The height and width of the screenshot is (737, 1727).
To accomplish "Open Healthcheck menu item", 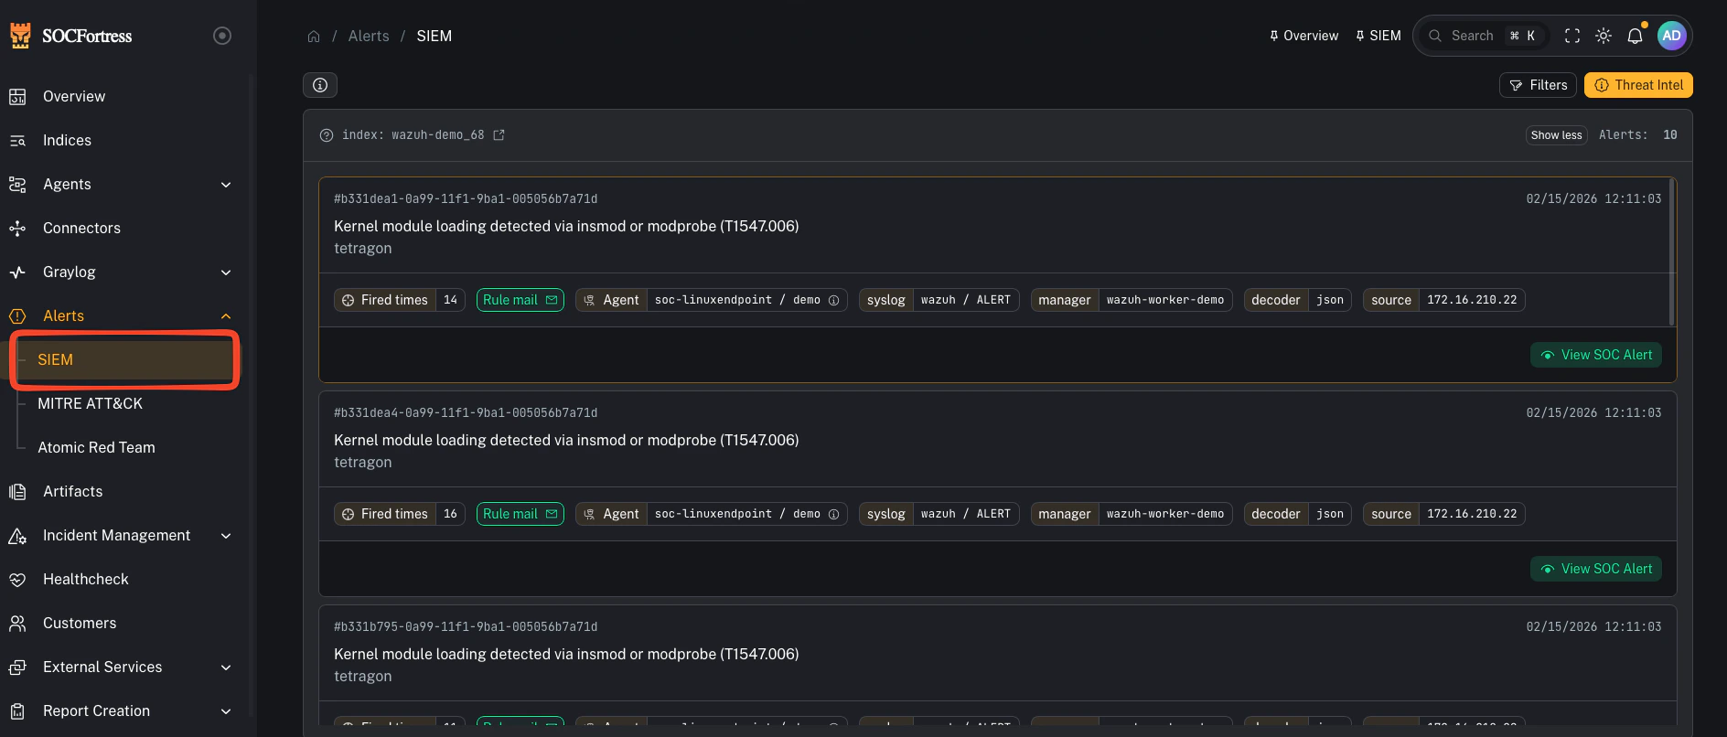I will click(85, 579).
